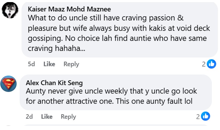
Task: Open the 5d timestamp permalink
Action: (x=31, y=64)
